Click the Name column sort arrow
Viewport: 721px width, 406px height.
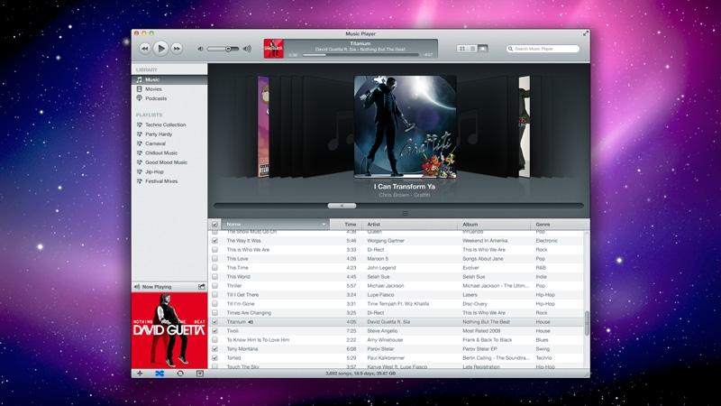click(324, 224)
